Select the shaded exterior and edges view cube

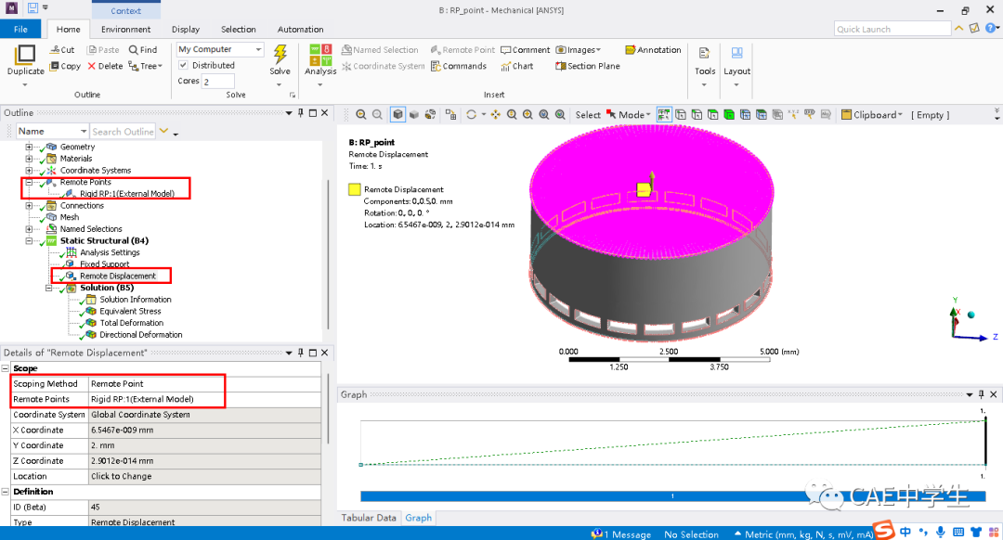click(x=397, y=114)
